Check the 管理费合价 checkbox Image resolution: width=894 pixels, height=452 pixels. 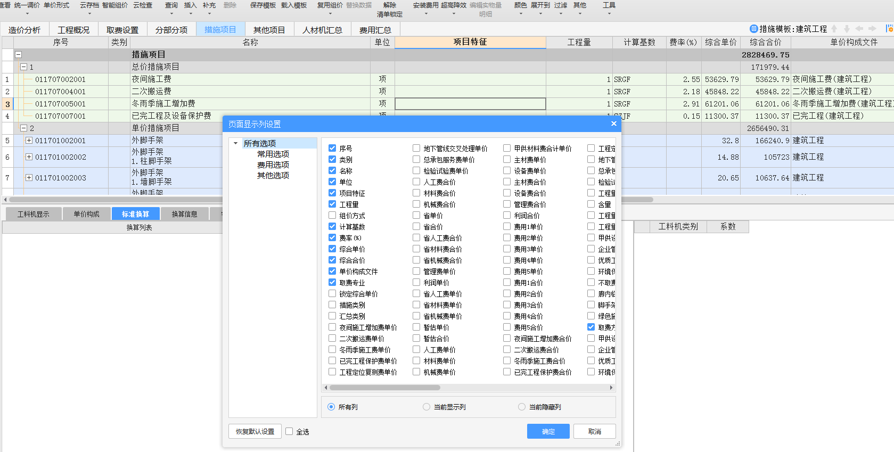pos(507,204)
